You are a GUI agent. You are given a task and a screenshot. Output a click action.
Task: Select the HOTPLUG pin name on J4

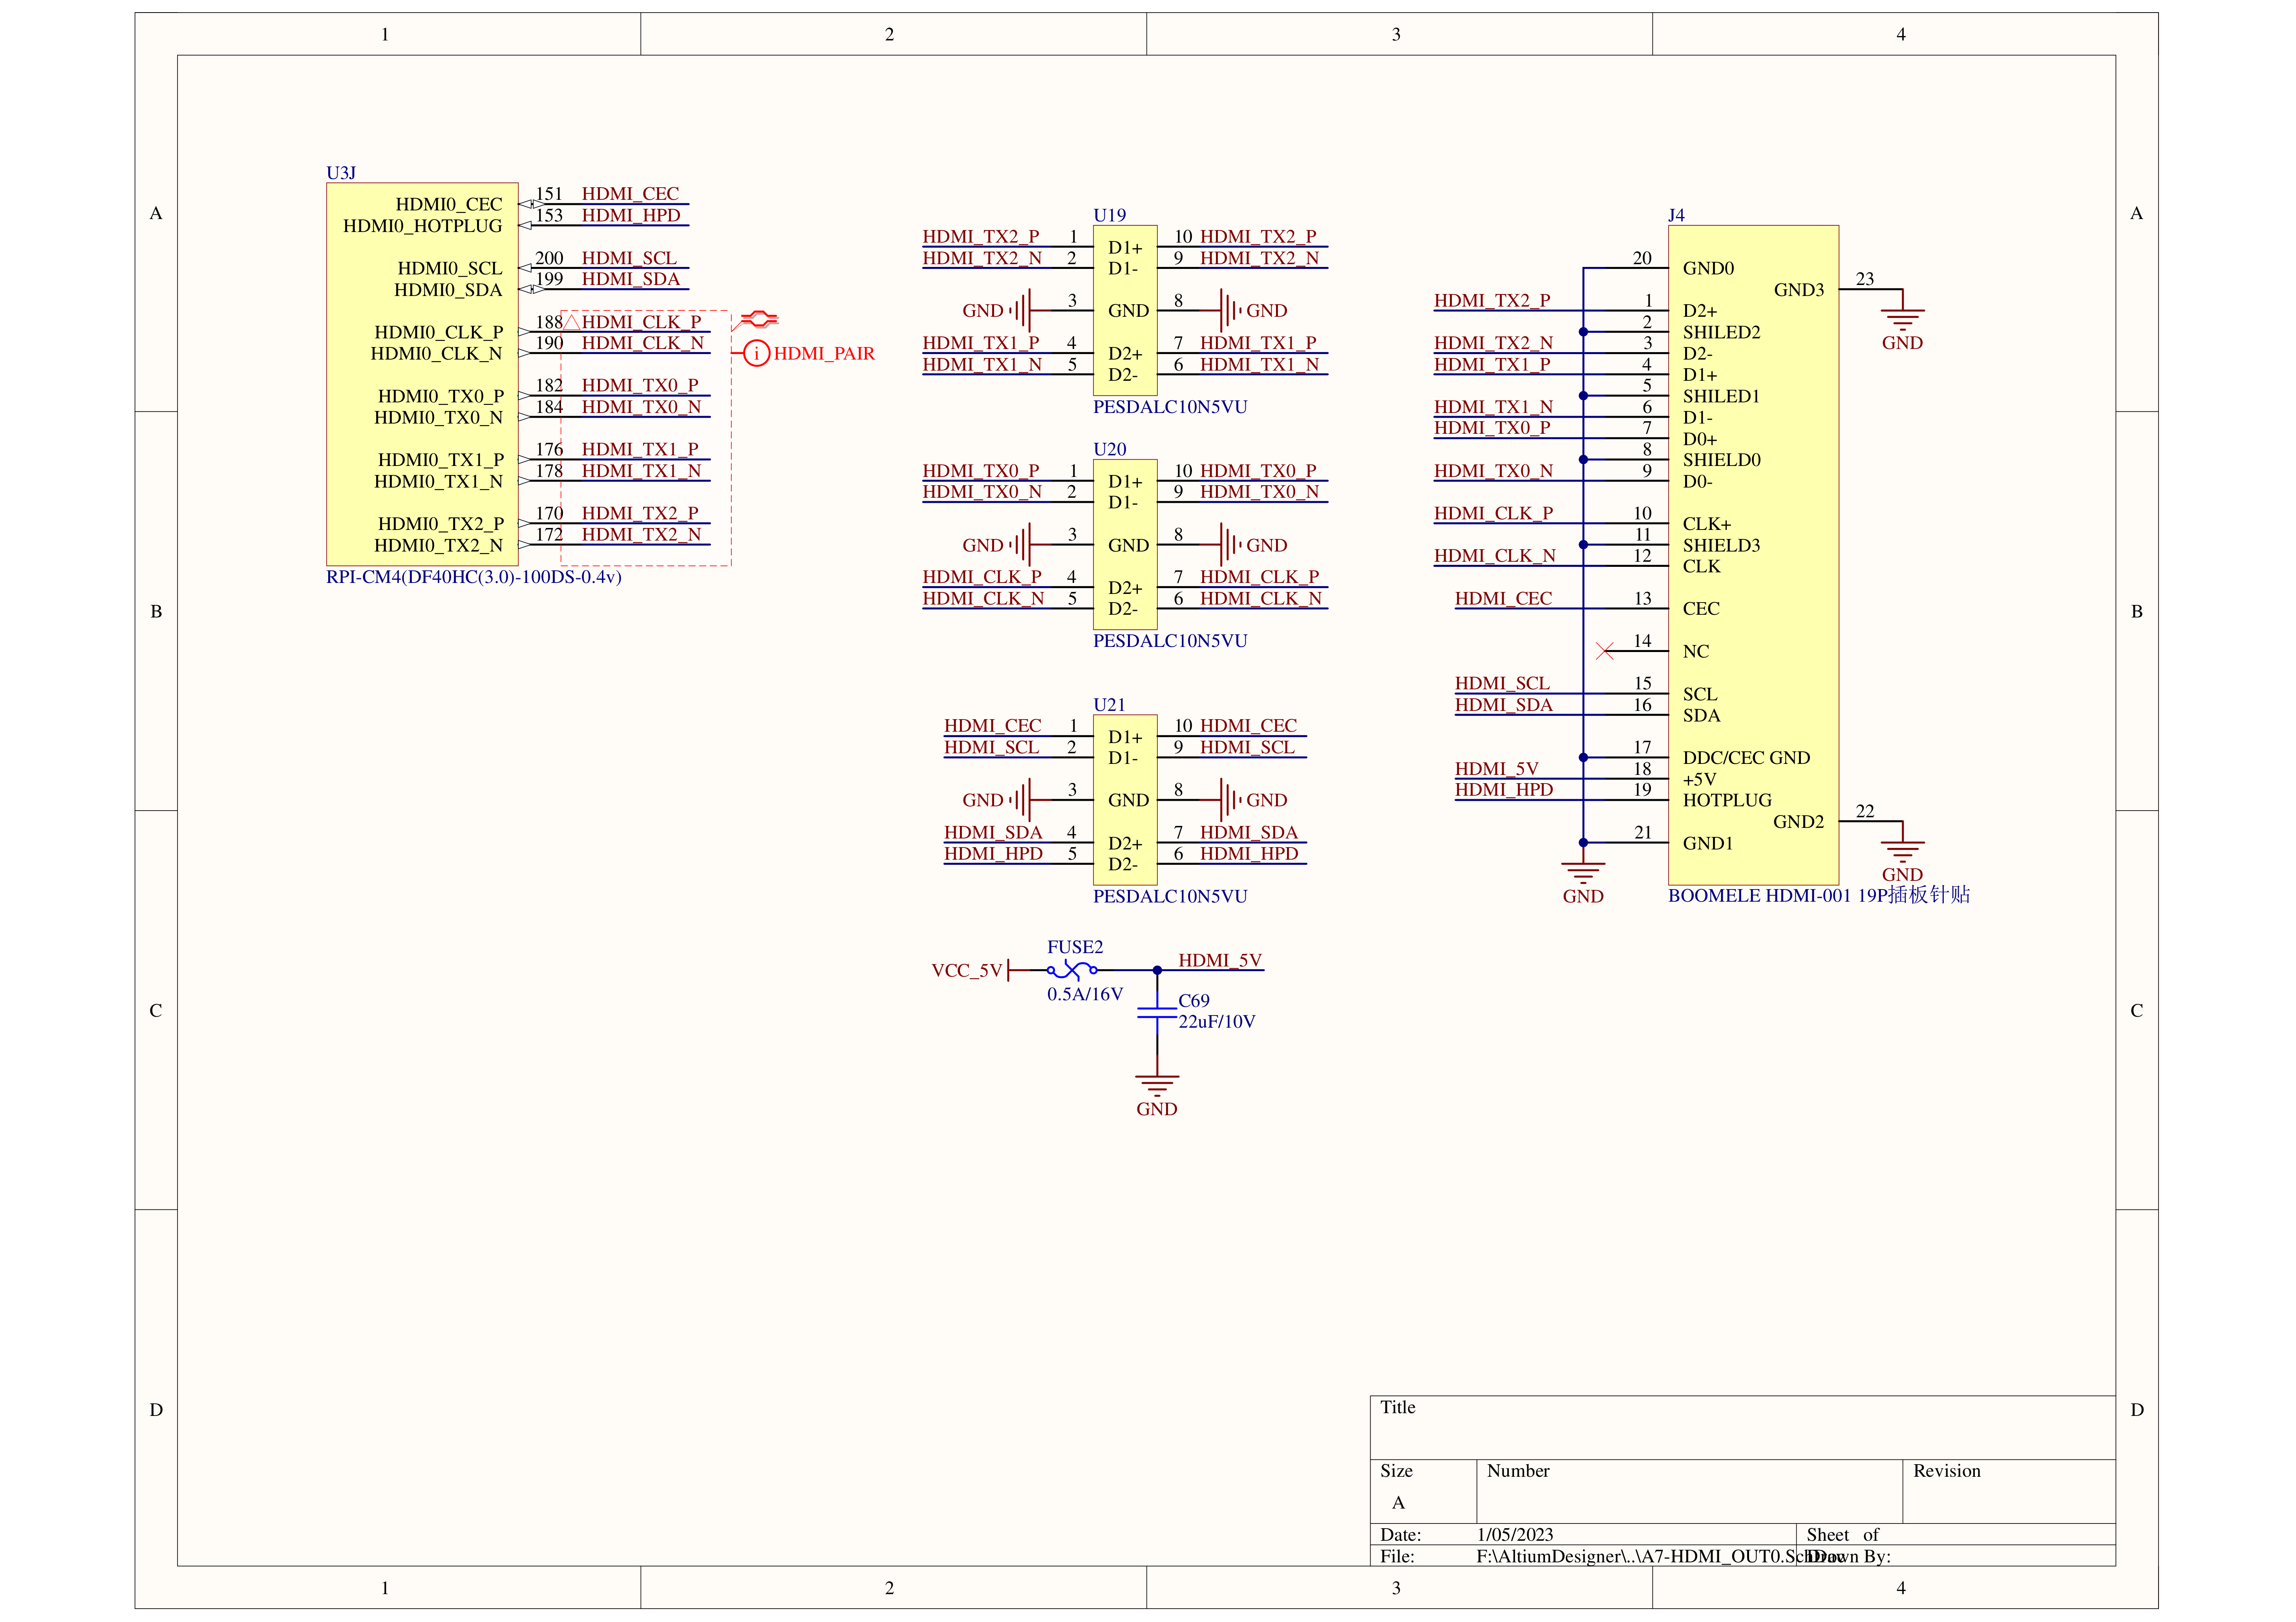click(1727, 800)
